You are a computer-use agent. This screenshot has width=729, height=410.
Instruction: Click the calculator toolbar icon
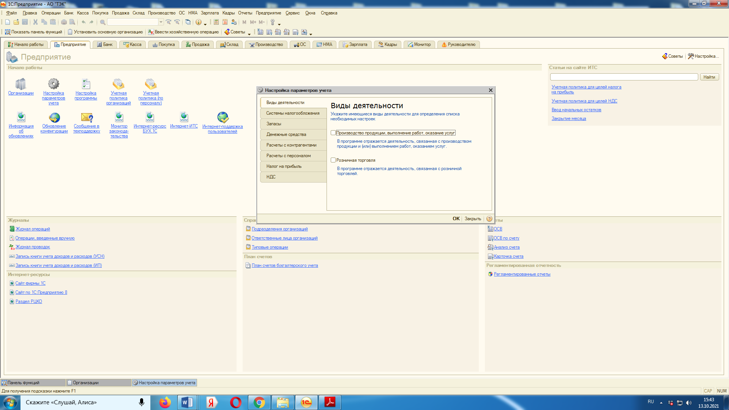216,22
